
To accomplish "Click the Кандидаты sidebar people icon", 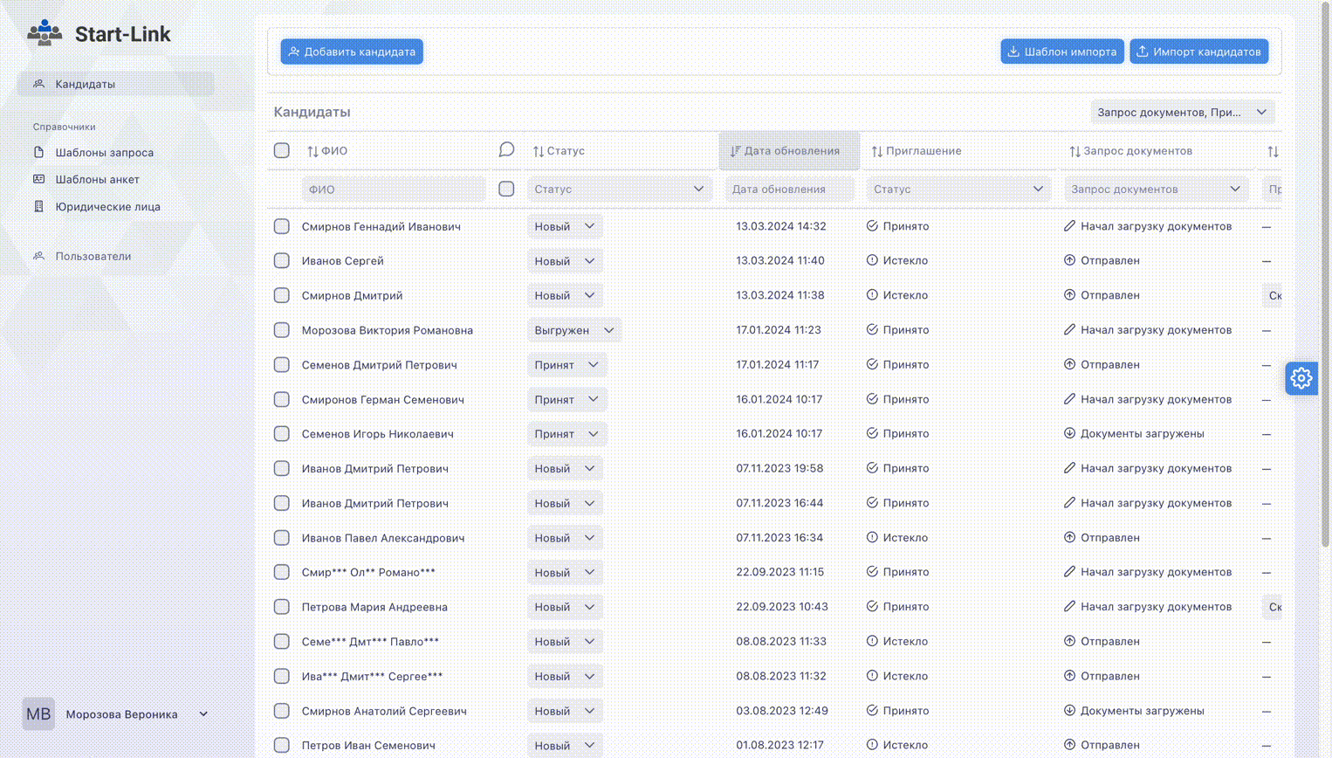I will [x=38, y=84].
